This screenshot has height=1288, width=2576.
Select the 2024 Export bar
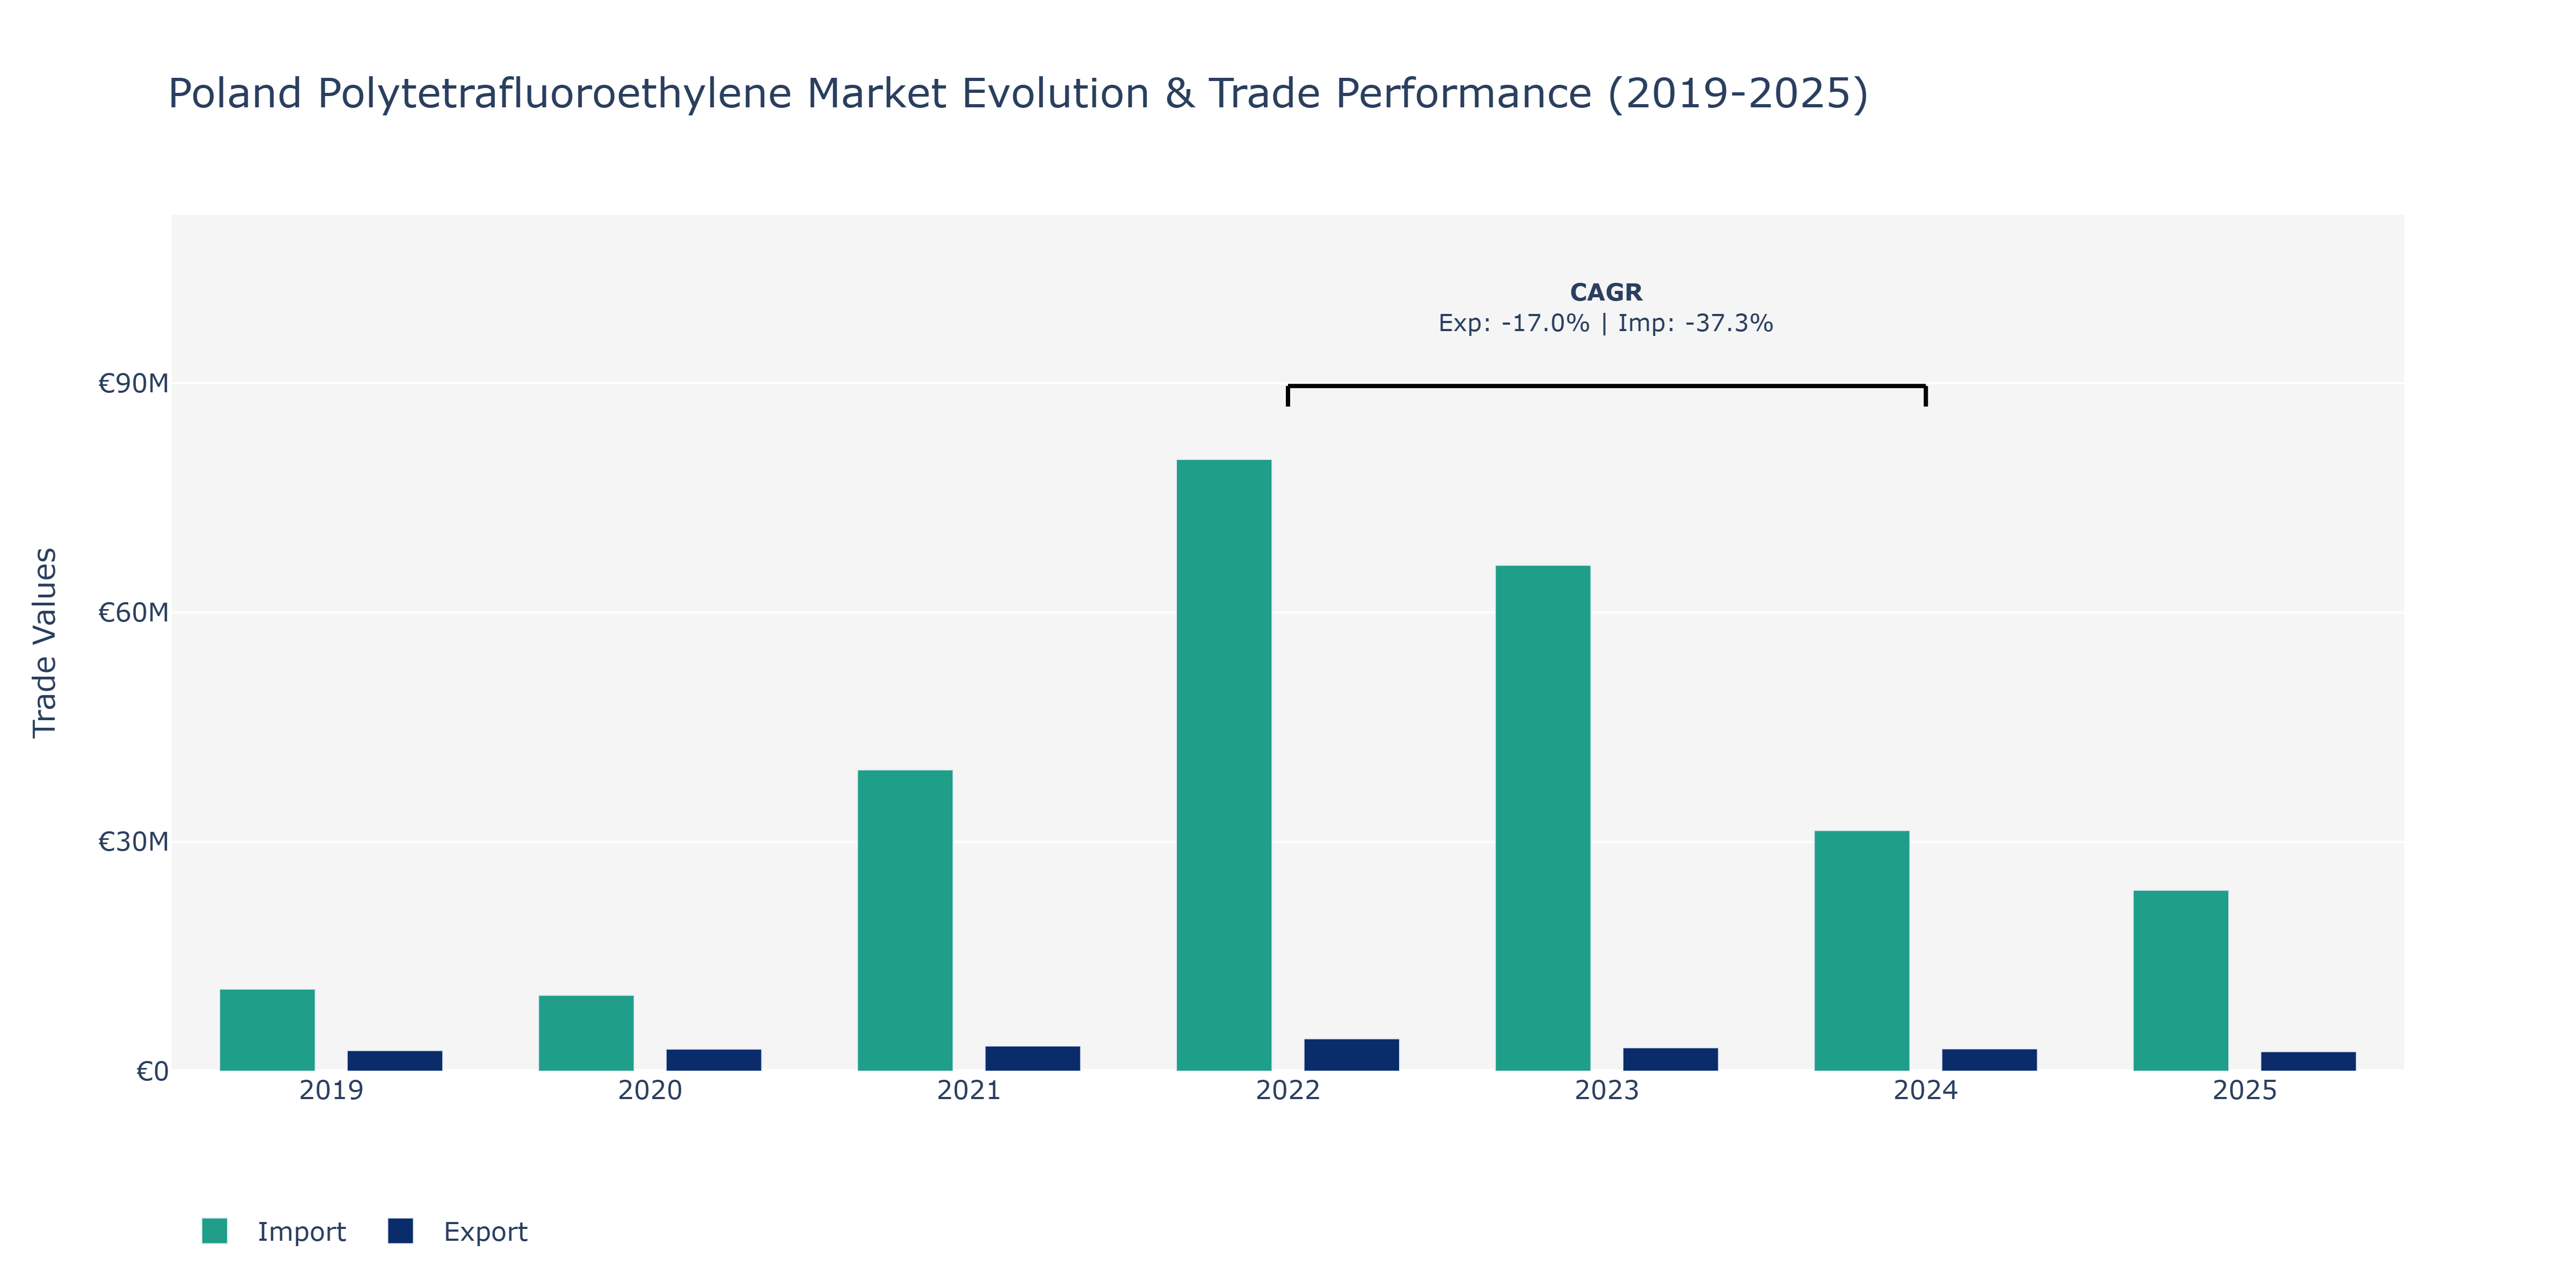[x=1990, y=1060]
